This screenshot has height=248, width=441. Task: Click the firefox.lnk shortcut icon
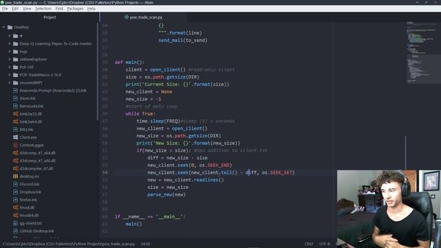pyautogui.click(x=15, y=200)
